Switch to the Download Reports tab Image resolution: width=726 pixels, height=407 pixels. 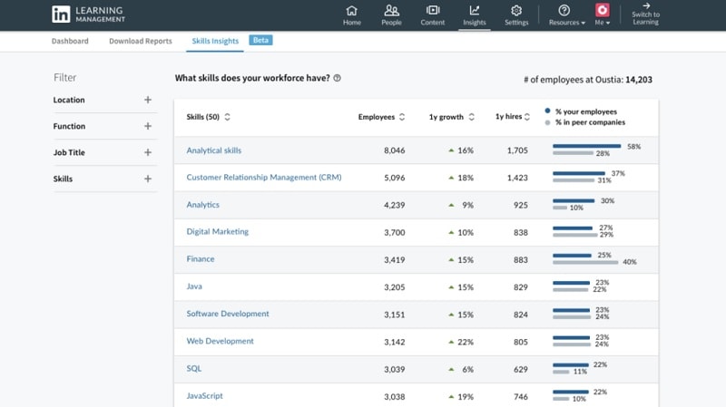click(x=141, y=41)
